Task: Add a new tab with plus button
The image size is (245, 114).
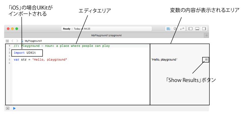Action: point(207,35)
